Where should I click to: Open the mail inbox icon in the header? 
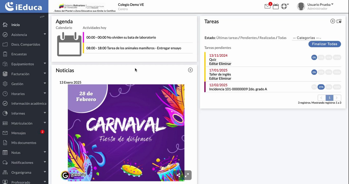267,6
